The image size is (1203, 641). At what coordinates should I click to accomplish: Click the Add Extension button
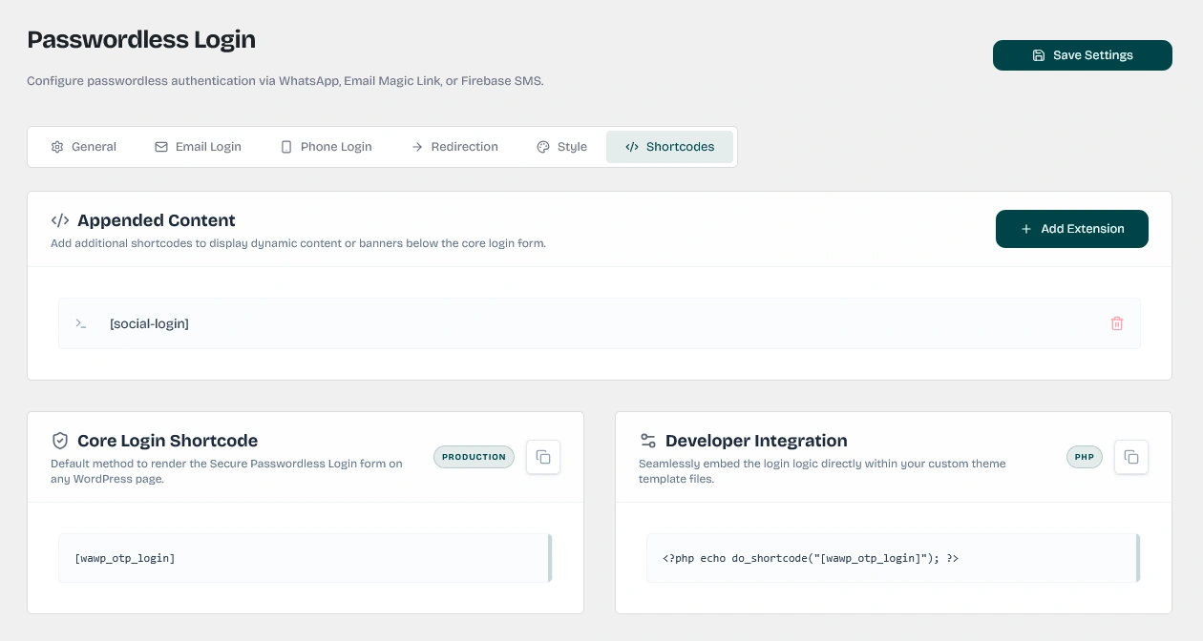[1071, 229]
